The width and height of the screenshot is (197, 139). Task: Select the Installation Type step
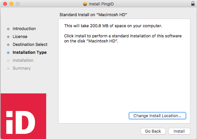coord(30,53)
